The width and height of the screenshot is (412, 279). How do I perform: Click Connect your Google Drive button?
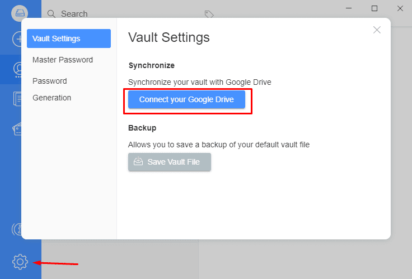point(186,99)
